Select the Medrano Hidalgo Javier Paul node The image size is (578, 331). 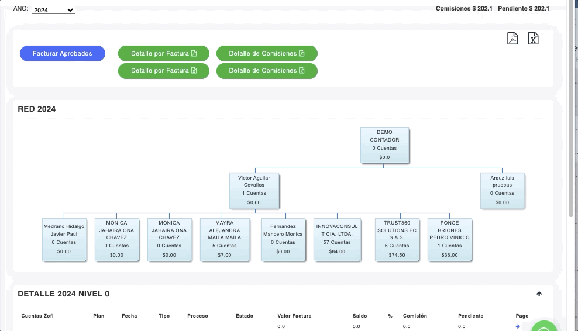pos(64,239)
